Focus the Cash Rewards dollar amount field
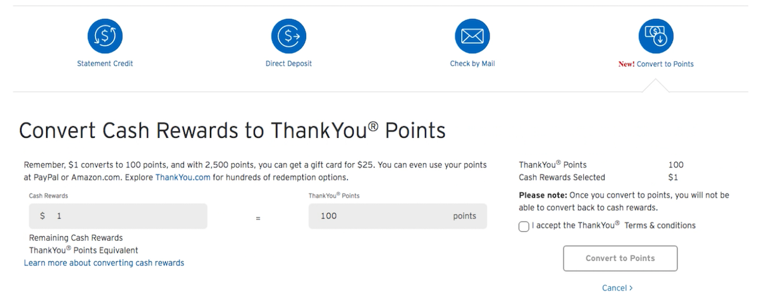The width and height of the screenshot is (759, 302). pyautogui.click(x=118, y=216)
